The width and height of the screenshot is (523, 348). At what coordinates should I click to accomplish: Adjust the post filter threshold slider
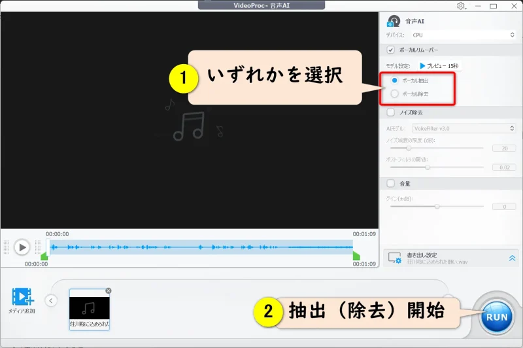[x=428, y=167]
